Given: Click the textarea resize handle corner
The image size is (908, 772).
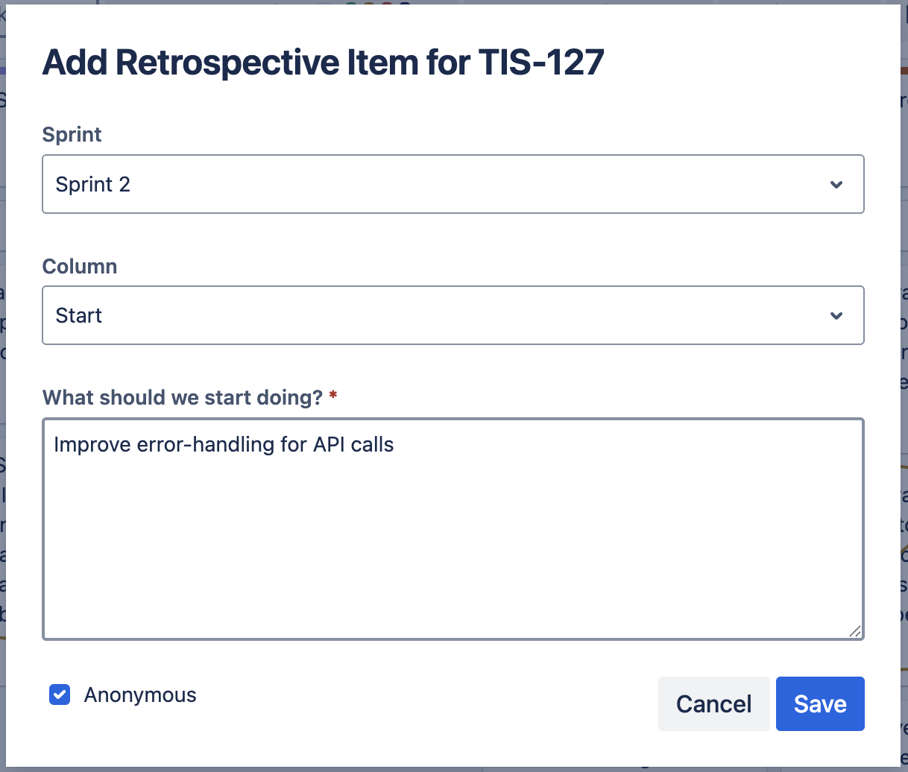Looking at the screenshot, I should (x=855, y=631).
